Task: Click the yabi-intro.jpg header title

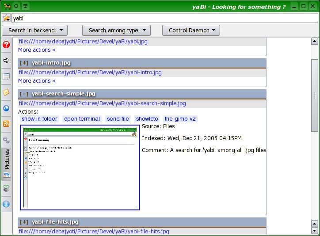Action: [x=51, y=63]
